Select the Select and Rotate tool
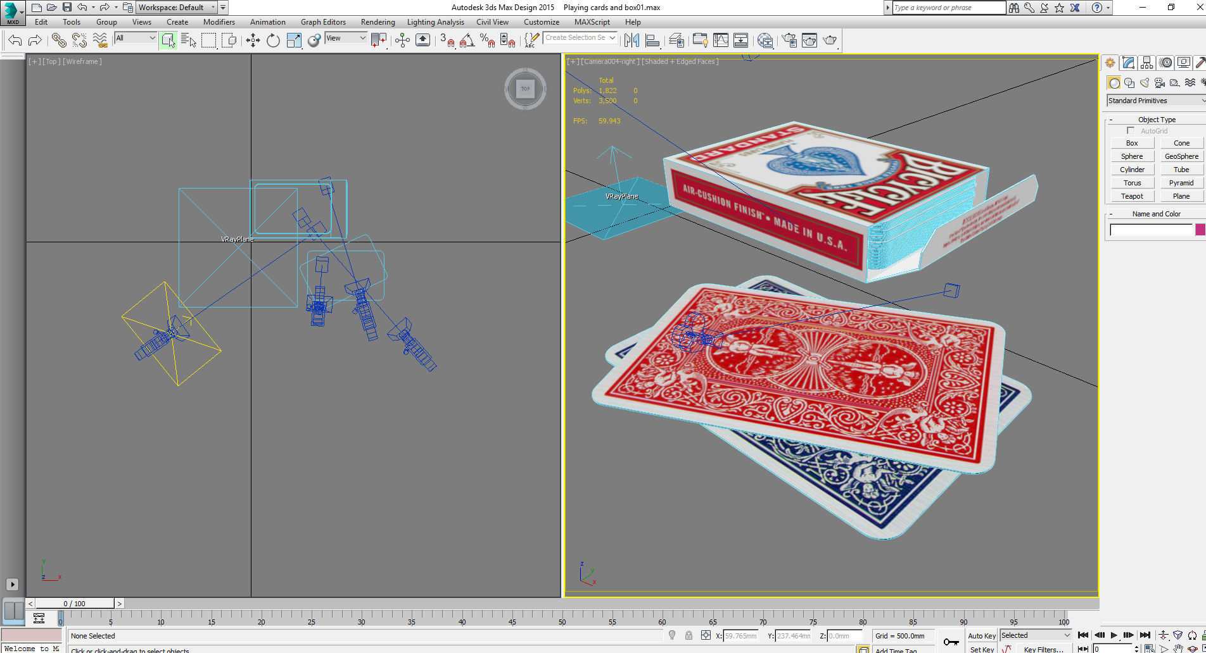Viewport: 1206px width, 653px height. 273,40
